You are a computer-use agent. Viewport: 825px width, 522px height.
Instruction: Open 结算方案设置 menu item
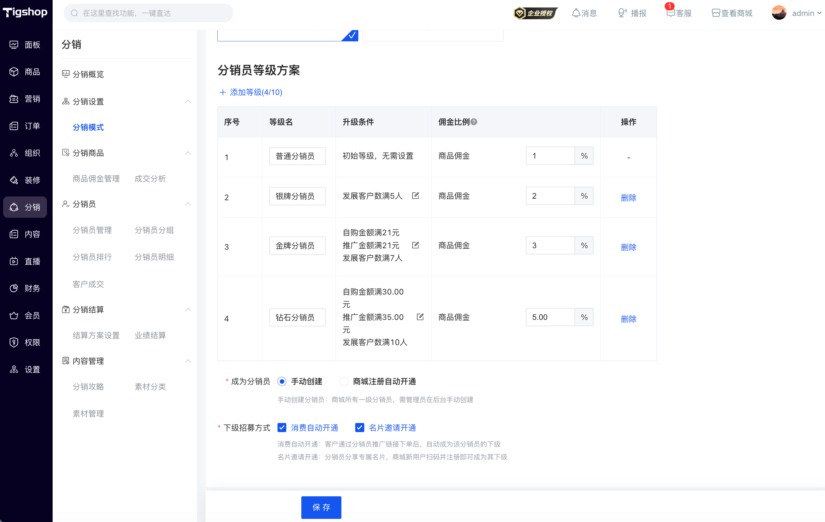(96, 335)
